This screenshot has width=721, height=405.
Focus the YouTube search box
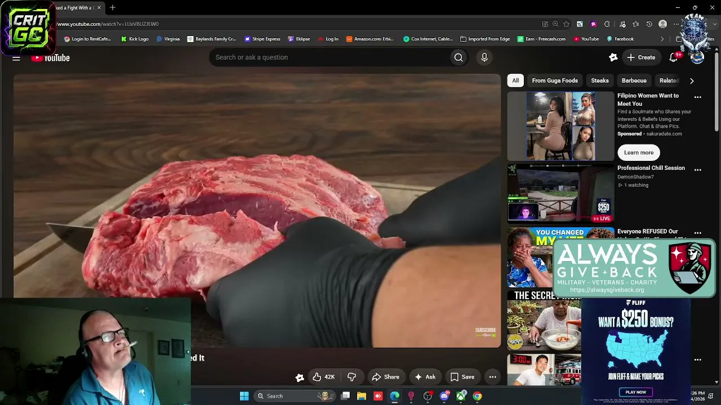tap(330, 57)
